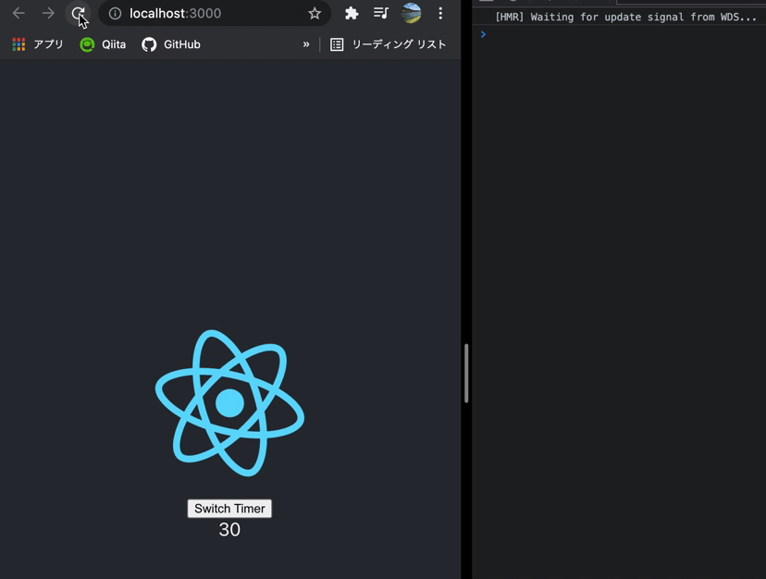Click the page reload icon
Viewport: 766px width, 579px height.
(78, 13)
